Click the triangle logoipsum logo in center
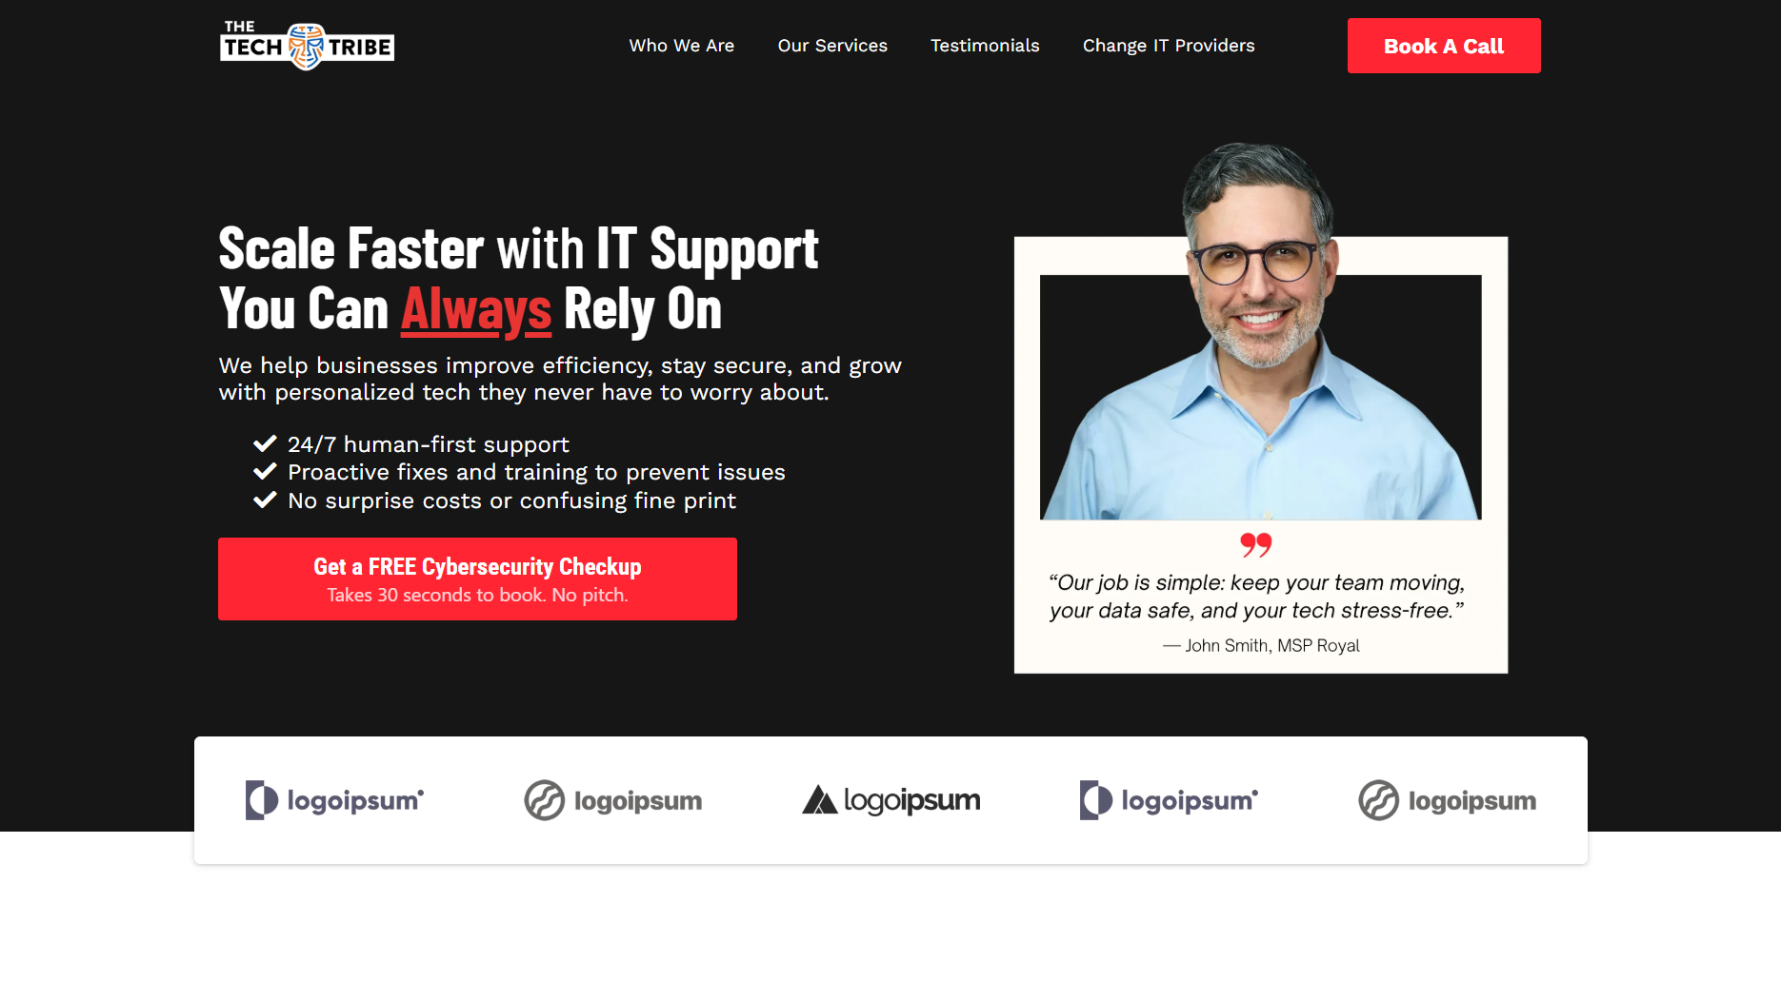 (890, 800)
